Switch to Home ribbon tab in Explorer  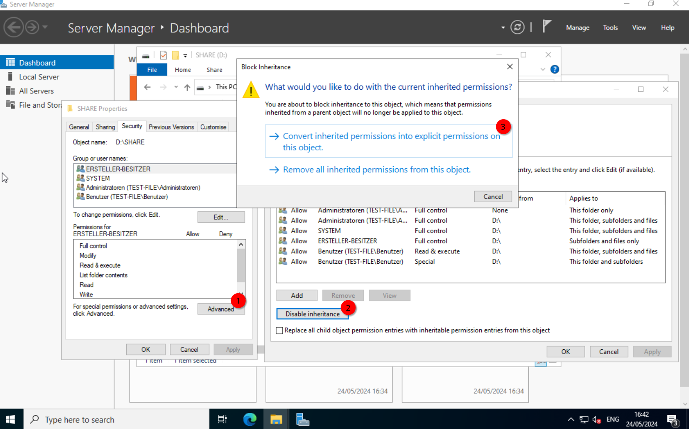coord(183,70)
